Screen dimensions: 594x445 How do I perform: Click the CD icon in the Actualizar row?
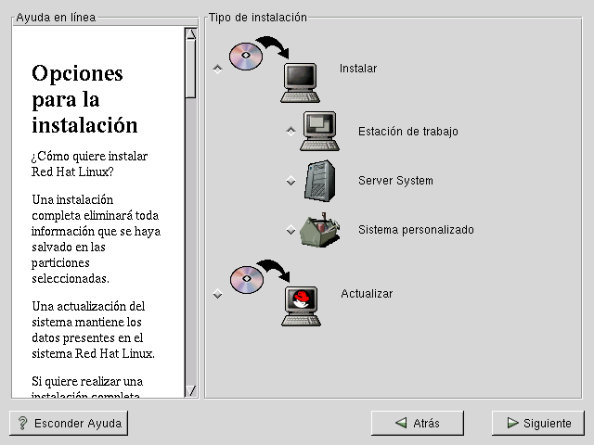(246, 278)
